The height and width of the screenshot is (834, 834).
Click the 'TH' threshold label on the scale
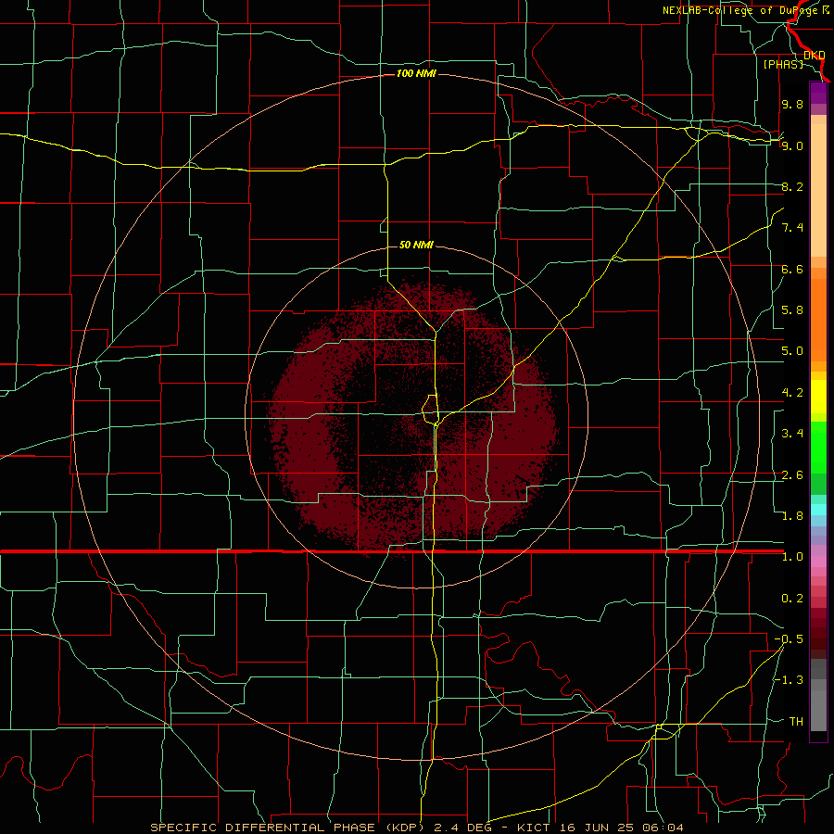coord(796,722)
